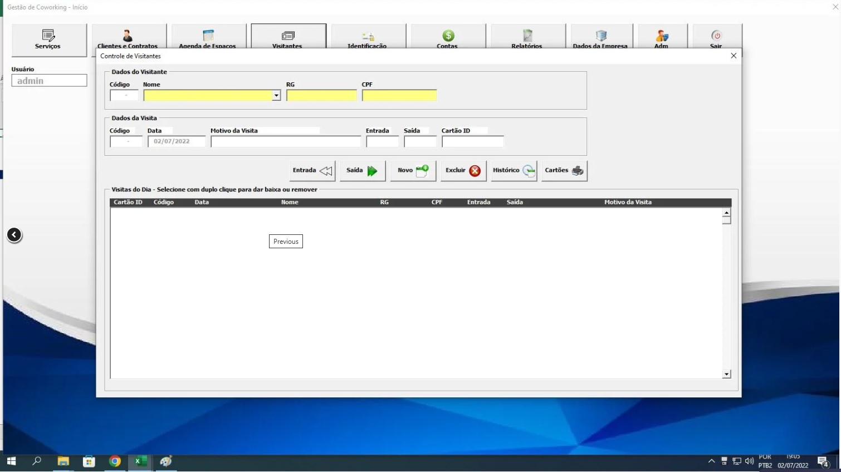Focus the Saída time input field
Screen dimensions: 841x472
pos(420,142)
